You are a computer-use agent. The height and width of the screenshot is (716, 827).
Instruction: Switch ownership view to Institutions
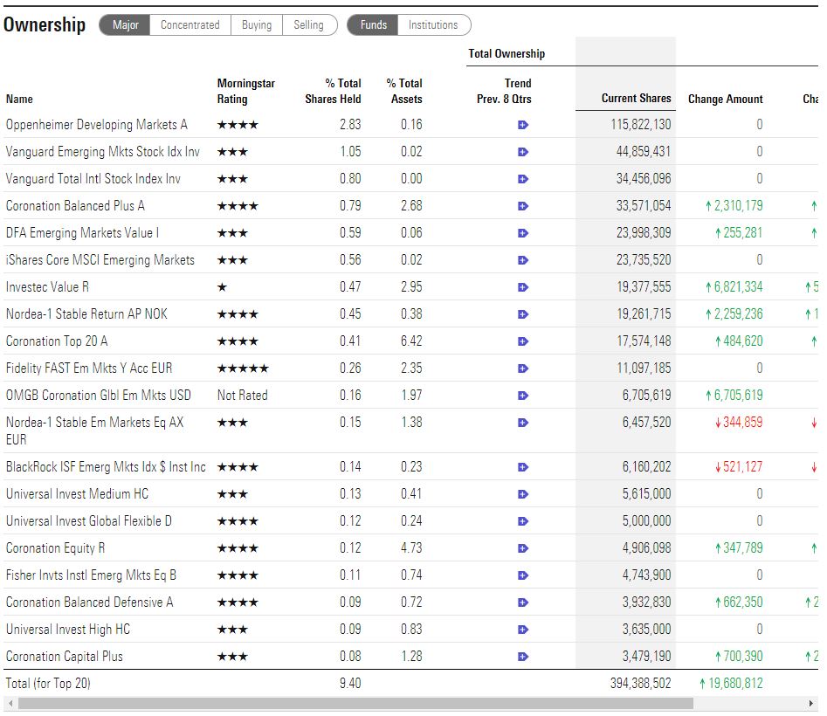point(434,25)
